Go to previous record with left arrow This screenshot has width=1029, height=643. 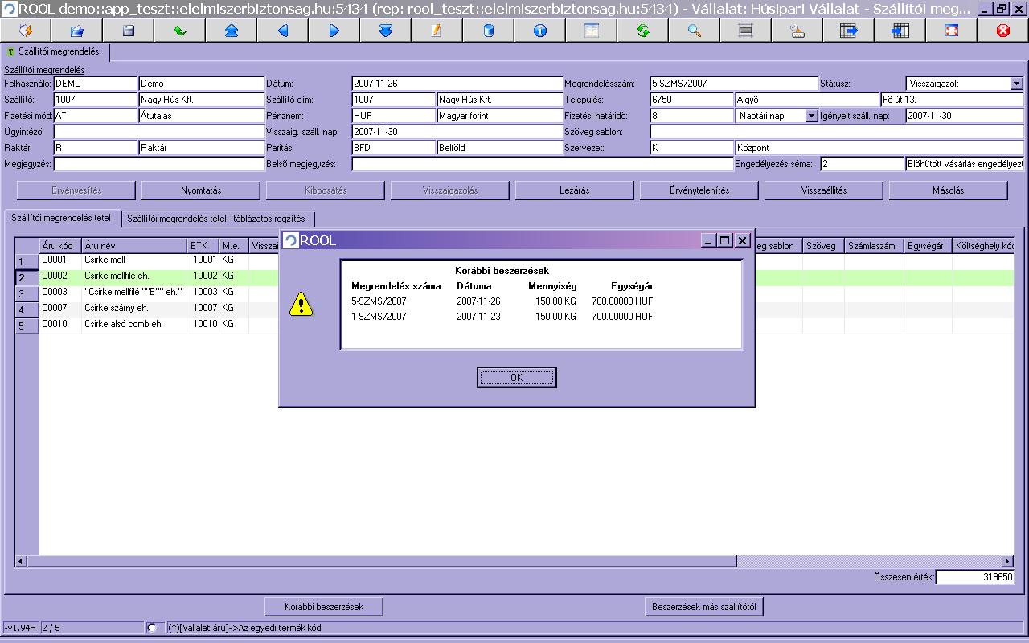[283, 31]
